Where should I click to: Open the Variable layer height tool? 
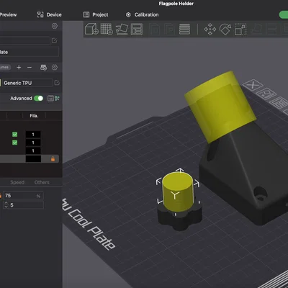(184, 30)
